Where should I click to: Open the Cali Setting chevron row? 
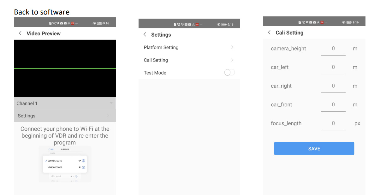(232, 60)
